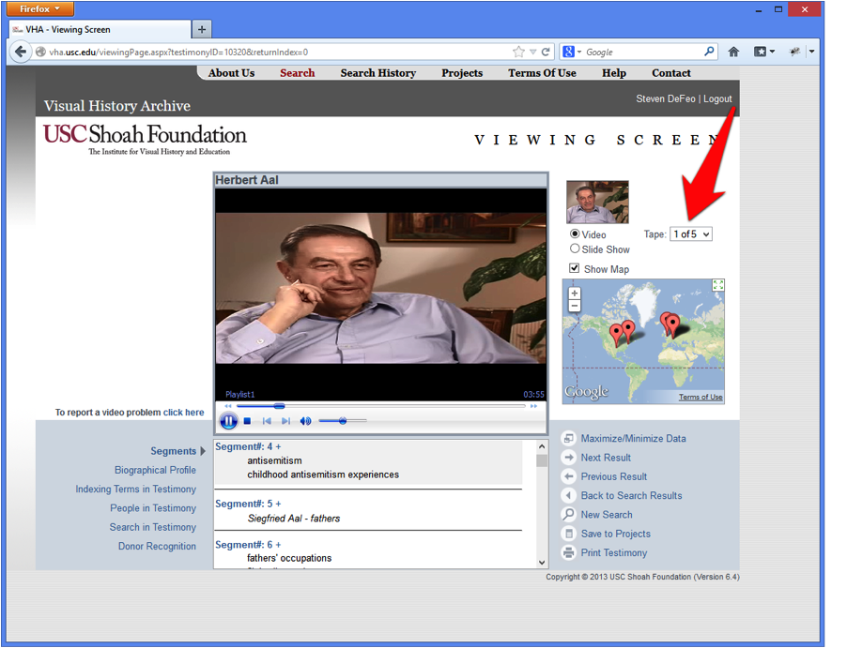847x648 pixels.
Task: Click fast-forward arrows on seek bar
Action: tap(533, 406)
